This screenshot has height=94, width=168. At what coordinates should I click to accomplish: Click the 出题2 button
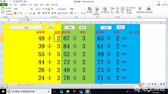pos(70,27)
